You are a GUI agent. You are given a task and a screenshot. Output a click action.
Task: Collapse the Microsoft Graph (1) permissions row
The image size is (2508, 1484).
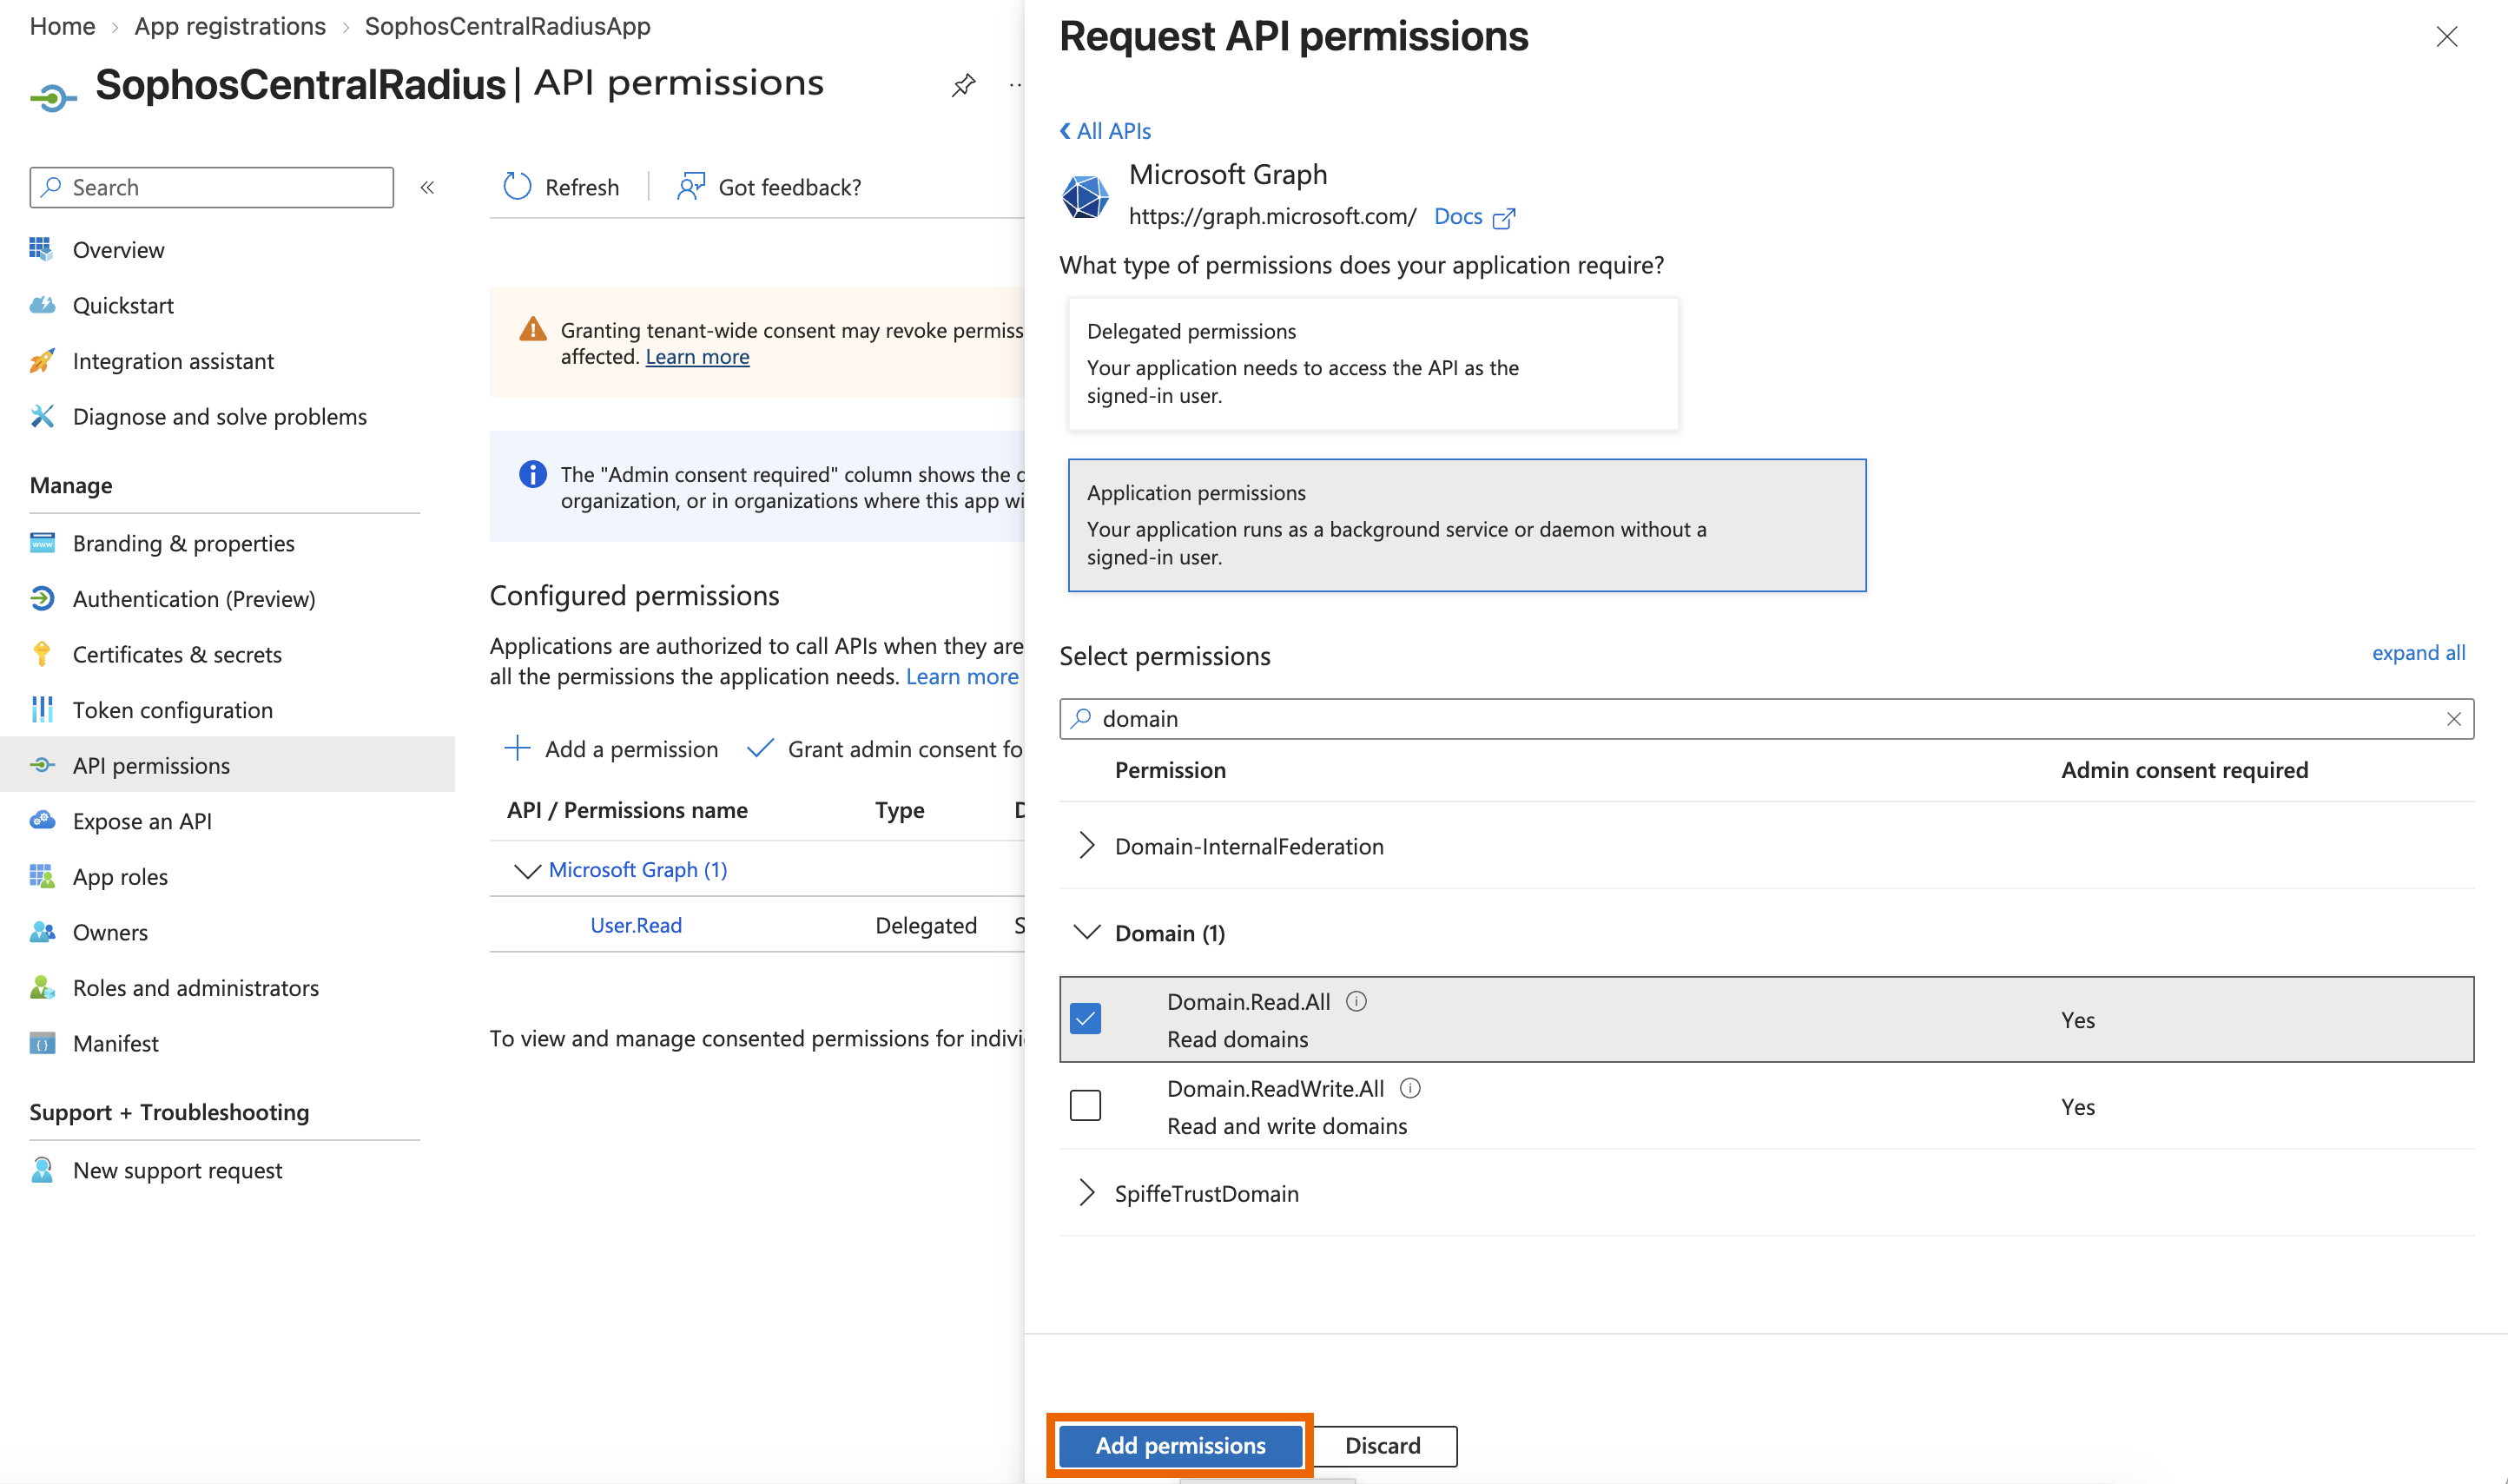526,870
